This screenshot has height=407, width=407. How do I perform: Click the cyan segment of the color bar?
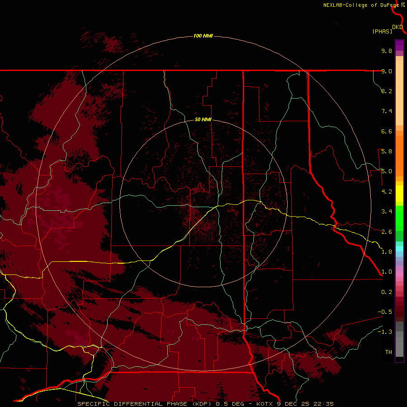click(399, 249)
